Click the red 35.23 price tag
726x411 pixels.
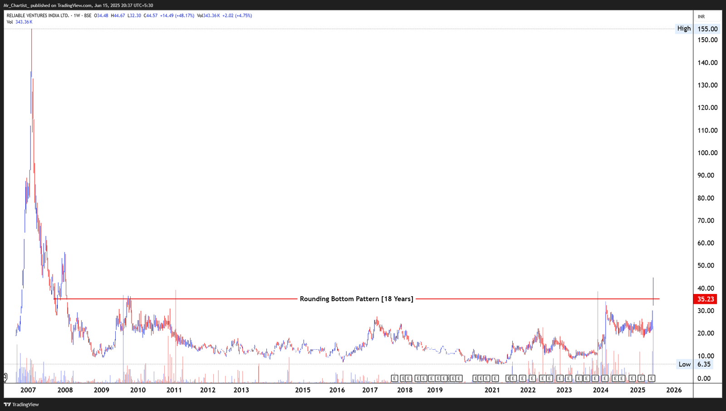pos(706,299)
